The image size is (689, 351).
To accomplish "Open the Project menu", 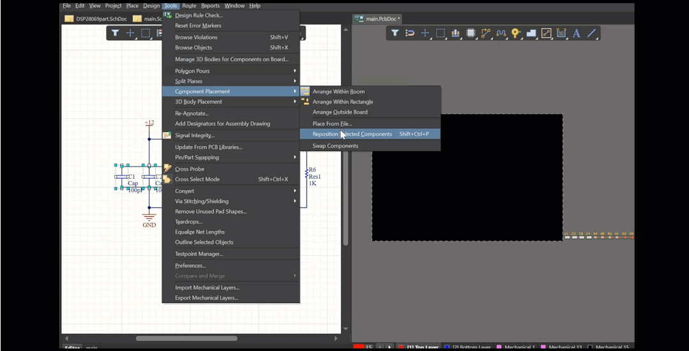I will point(114,6).
